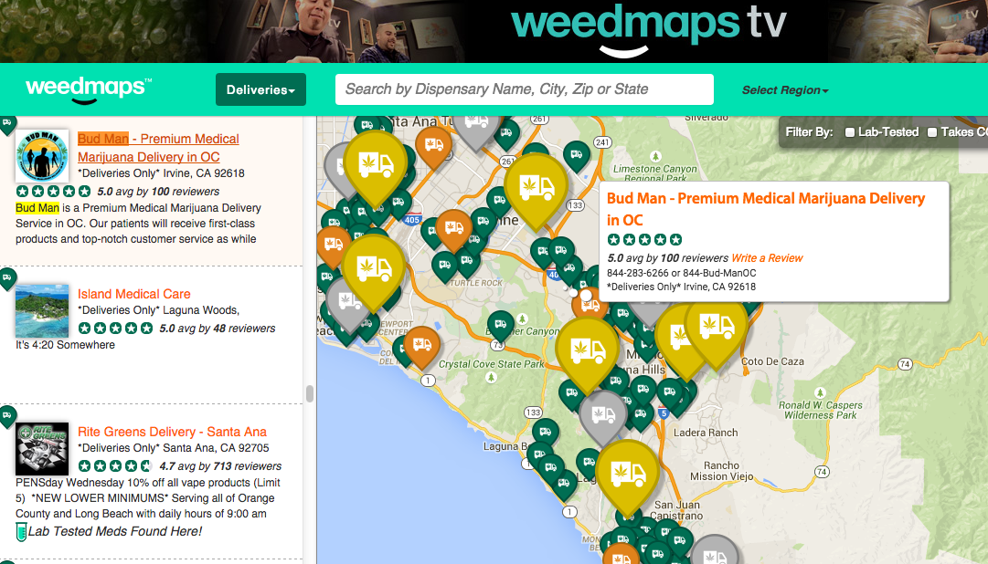Click the star rating in Bud Man listing
The image size is (988, 564).
pos(53,192)
